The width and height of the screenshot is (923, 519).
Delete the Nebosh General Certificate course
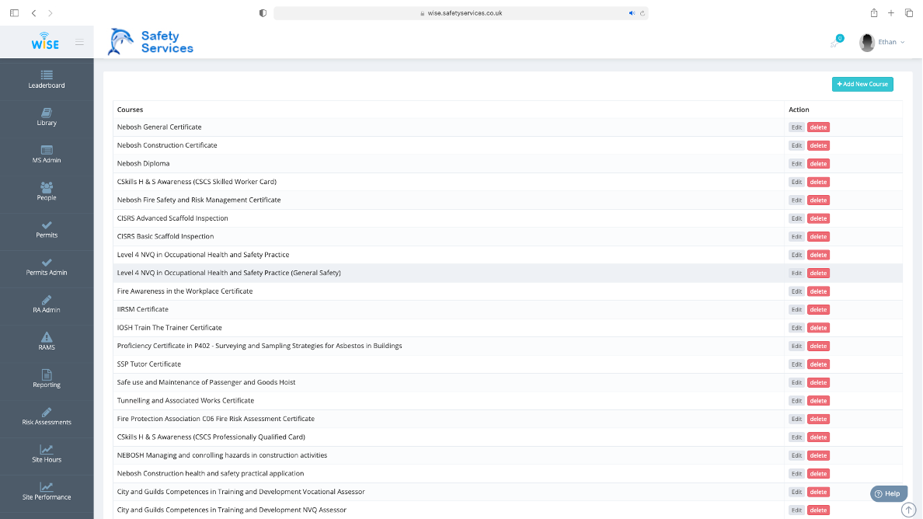point(818,127)
